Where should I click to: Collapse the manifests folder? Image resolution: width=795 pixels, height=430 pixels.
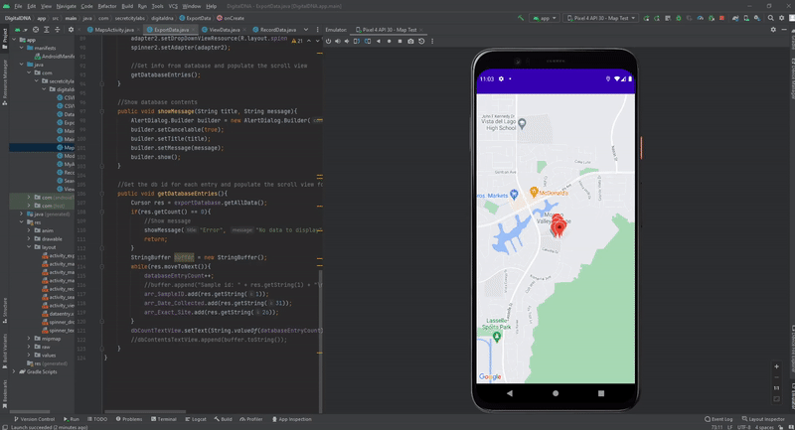(x=22, y=48)
